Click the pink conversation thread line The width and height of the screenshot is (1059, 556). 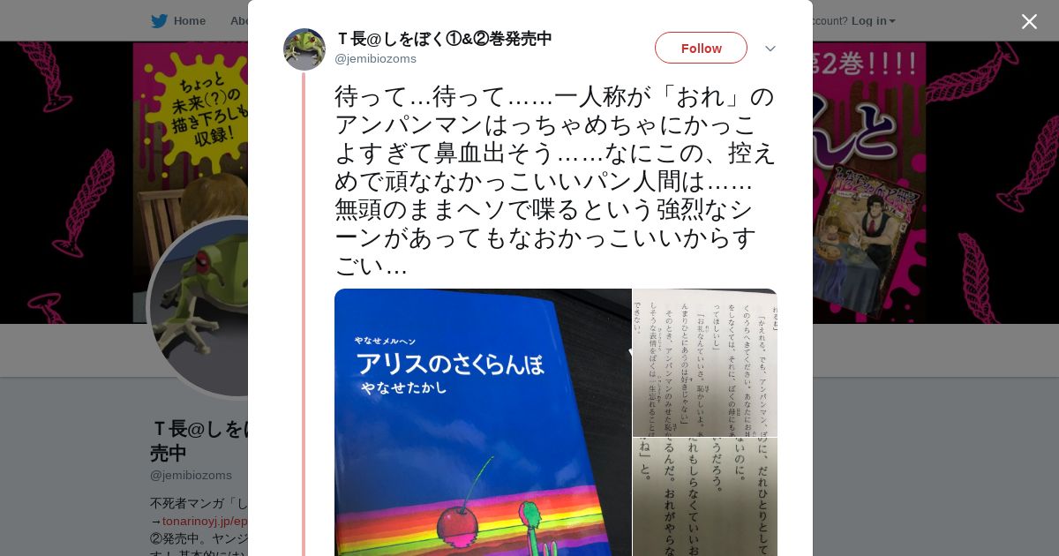(x=303, y=314)
